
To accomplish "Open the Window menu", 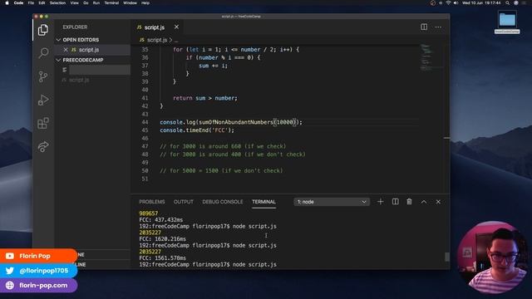I will tap(130, 2).
